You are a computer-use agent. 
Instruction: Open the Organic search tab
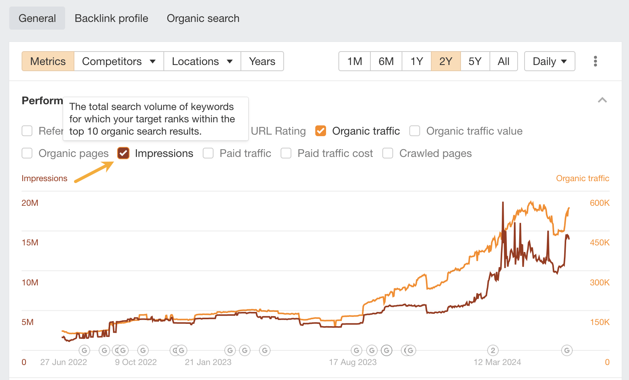coord(203,18)
